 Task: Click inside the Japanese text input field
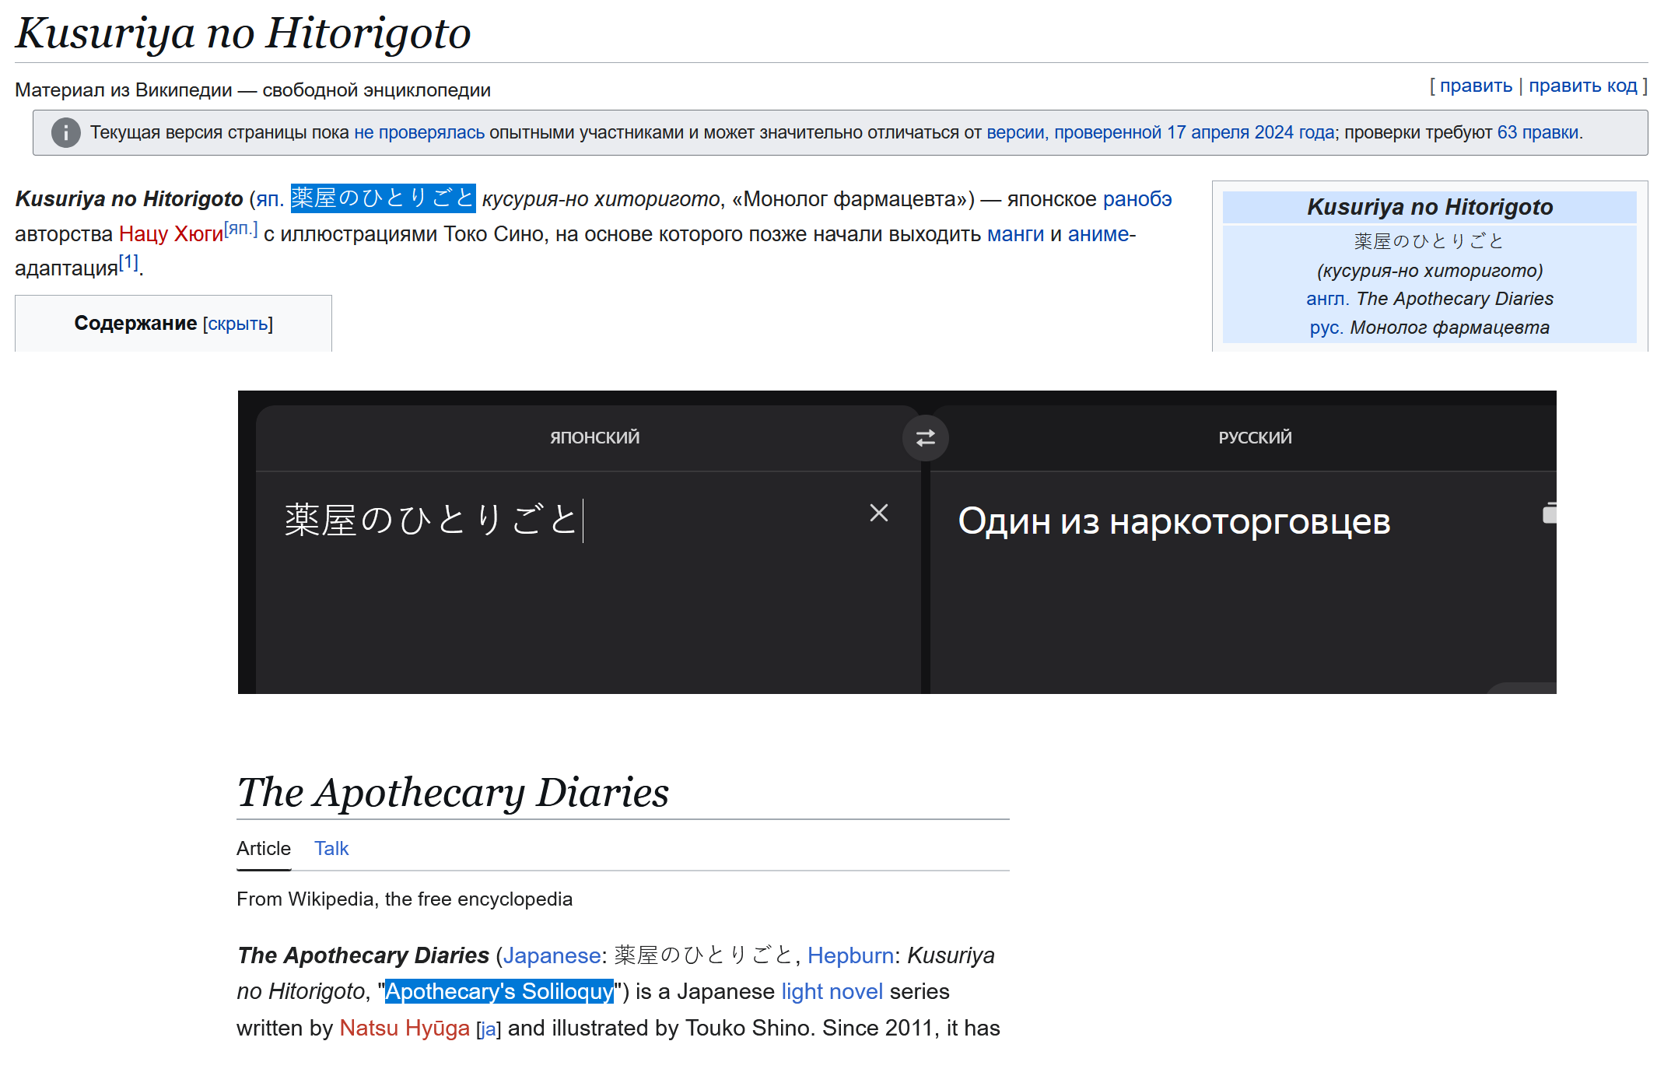coord(588,582)
